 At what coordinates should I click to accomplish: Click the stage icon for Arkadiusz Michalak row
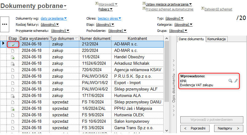(x=13, y=64)
